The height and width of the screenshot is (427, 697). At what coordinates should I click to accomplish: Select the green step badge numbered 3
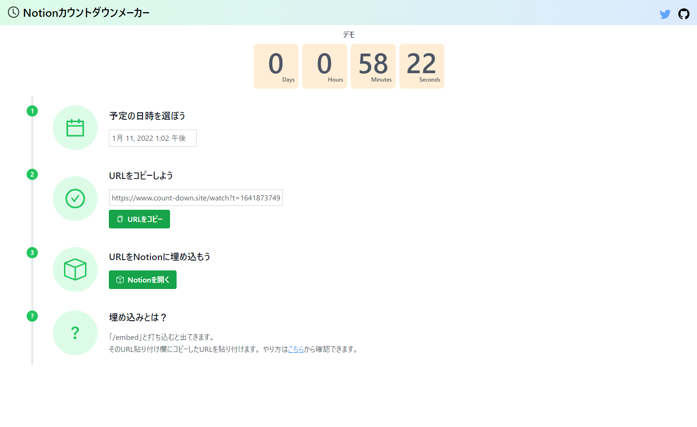tap(32, 253)
